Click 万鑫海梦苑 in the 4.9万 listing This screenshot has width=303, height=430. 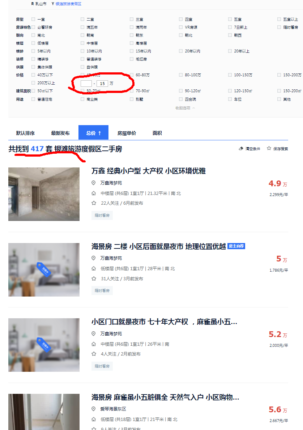111,183
